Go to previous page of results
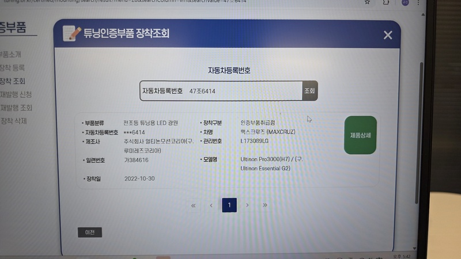 tap(211, 205)
